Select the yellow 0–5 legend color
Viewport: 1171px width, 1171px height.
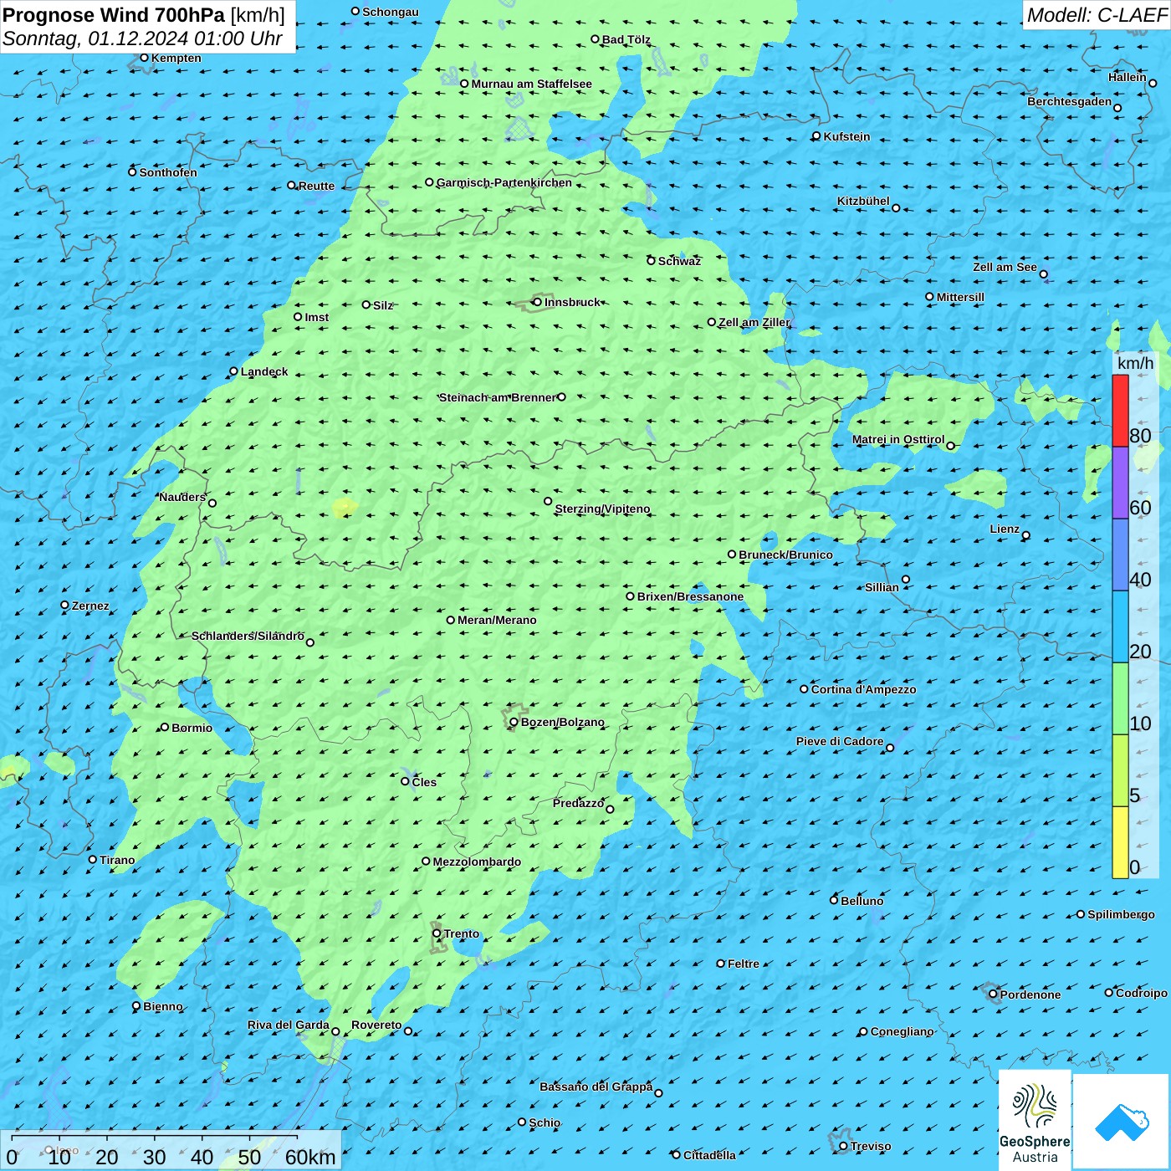coord(1120,842)
